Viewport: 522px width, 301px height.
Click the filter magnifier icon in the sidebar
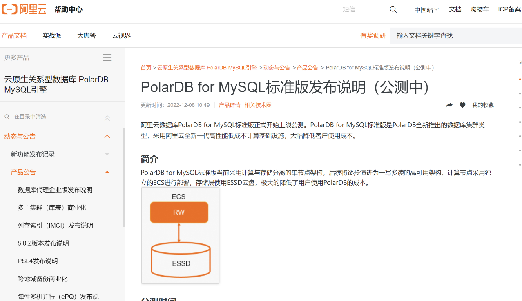pos(7,117)
